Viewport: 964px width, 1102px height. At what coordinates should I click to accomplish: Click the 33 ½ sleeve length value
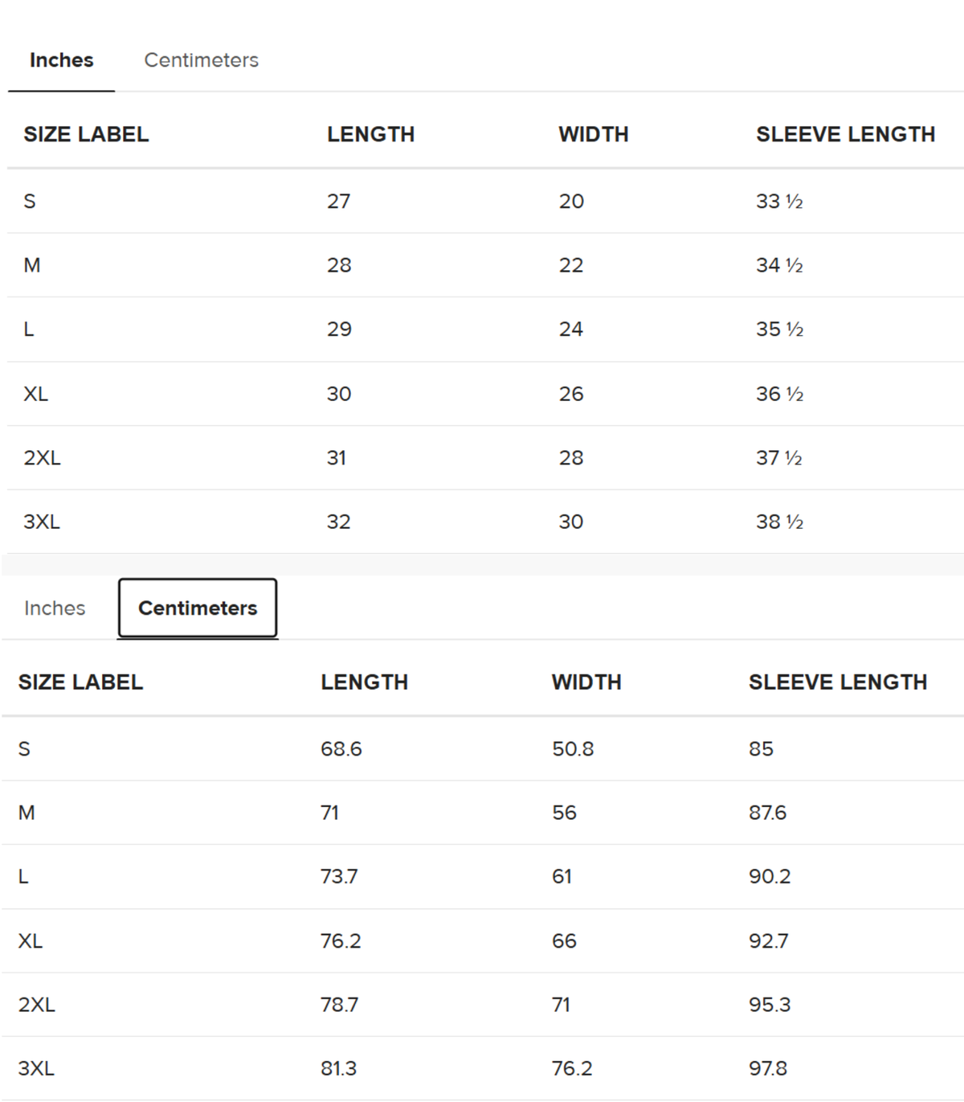pyautogui.click(x=779, y=201)
